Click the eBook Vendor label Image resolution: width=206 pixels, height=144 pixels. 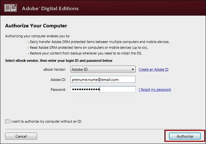(55, 69)
